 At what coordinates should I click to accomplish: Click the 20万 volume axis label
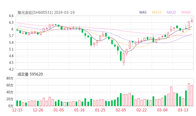[10, 99]
